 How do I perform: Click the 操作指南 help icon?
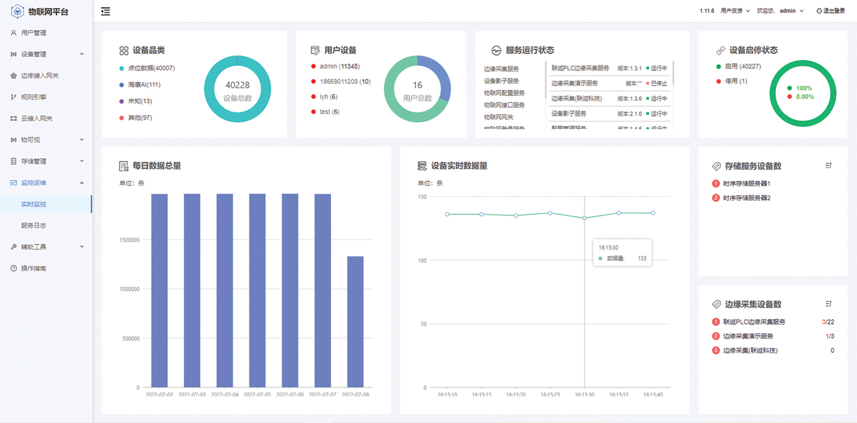[x=13, y=268]
